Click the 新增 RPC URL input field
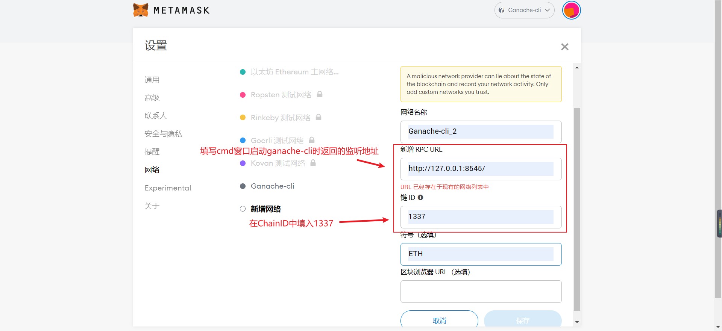The image size is (722, 331). [x=481, y=169]
